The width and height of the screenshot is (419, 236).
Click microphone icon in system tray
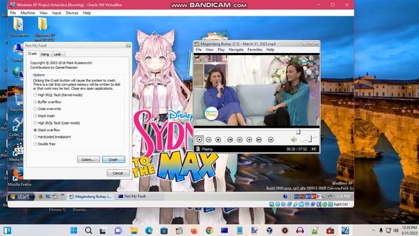coord(381,230)
